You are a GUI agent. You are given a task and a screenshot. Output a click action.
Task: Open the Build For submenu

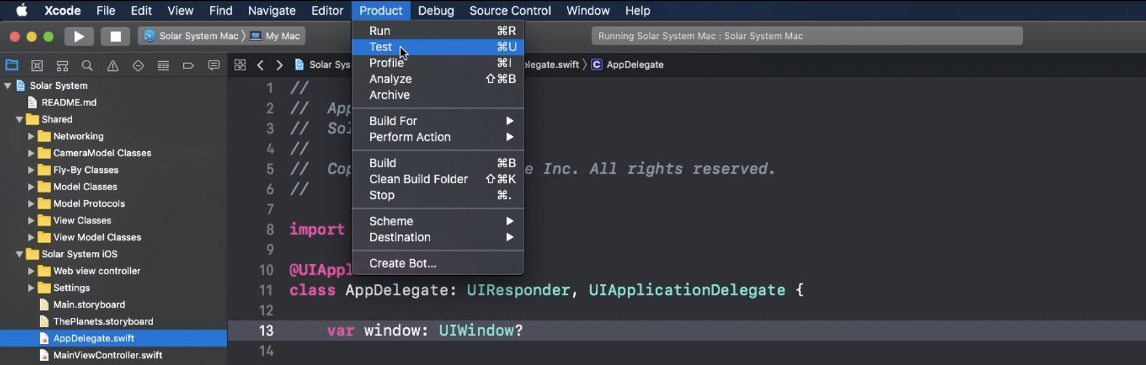(438, 121)
